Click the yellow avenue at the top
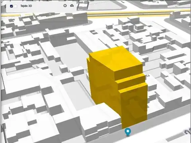The width and height of the screenshot is (191, 143). click(x=127, y=14)
